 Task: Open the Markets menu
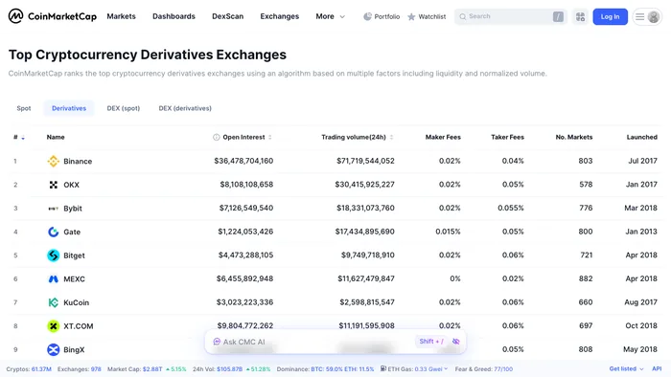121,16
